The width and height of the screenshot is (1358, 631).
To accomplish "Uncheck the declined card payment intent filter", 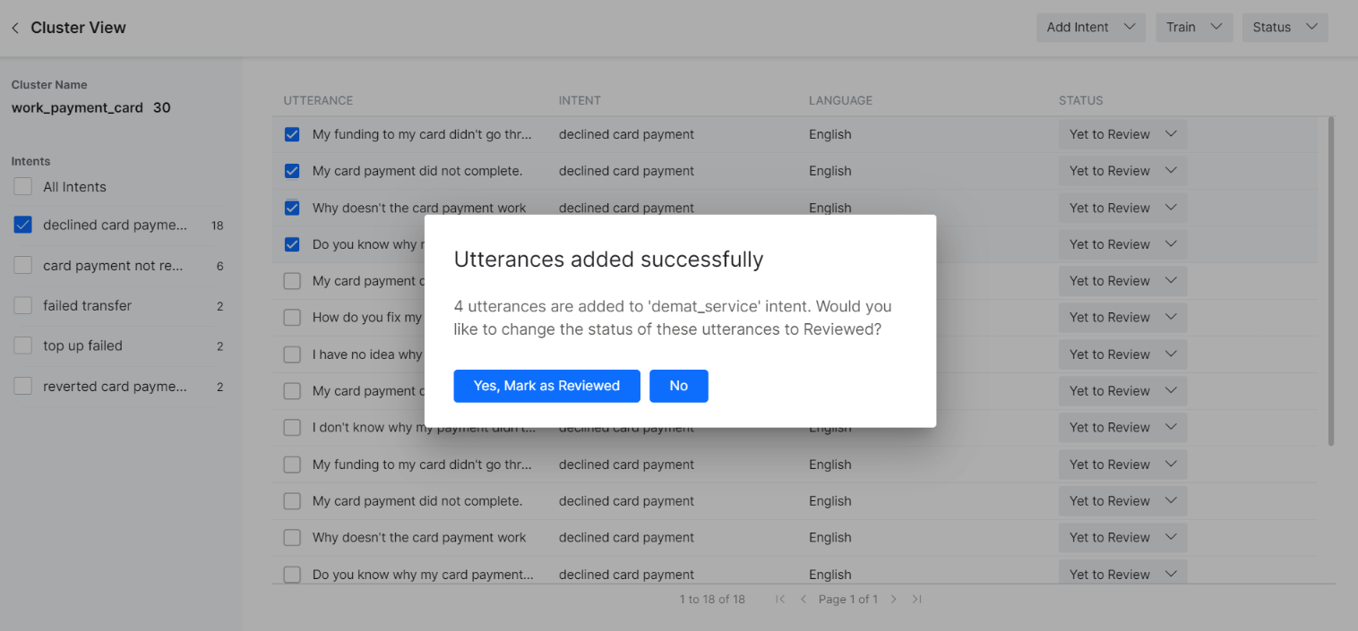I will click(x=22, y=225).
